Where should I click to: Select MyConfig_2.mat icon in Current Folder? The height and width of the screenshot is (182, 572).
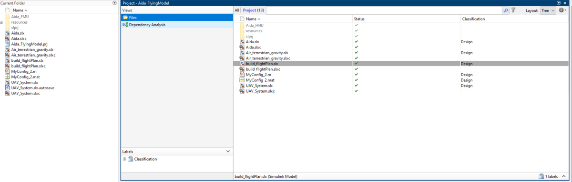(x=7, y=77)
